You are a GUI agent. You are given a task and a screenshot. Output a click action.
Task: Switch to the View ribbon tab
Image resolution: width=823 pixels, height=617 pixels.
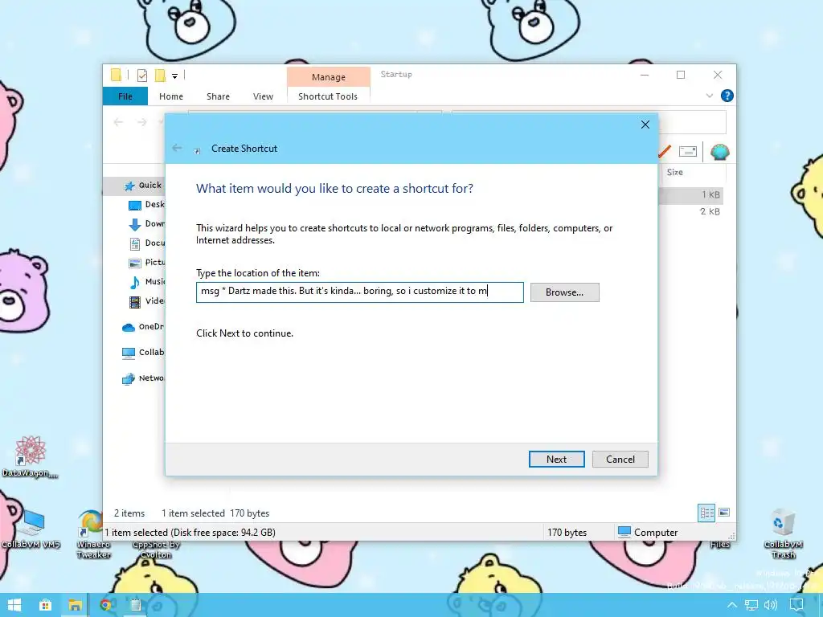[263, 96]
